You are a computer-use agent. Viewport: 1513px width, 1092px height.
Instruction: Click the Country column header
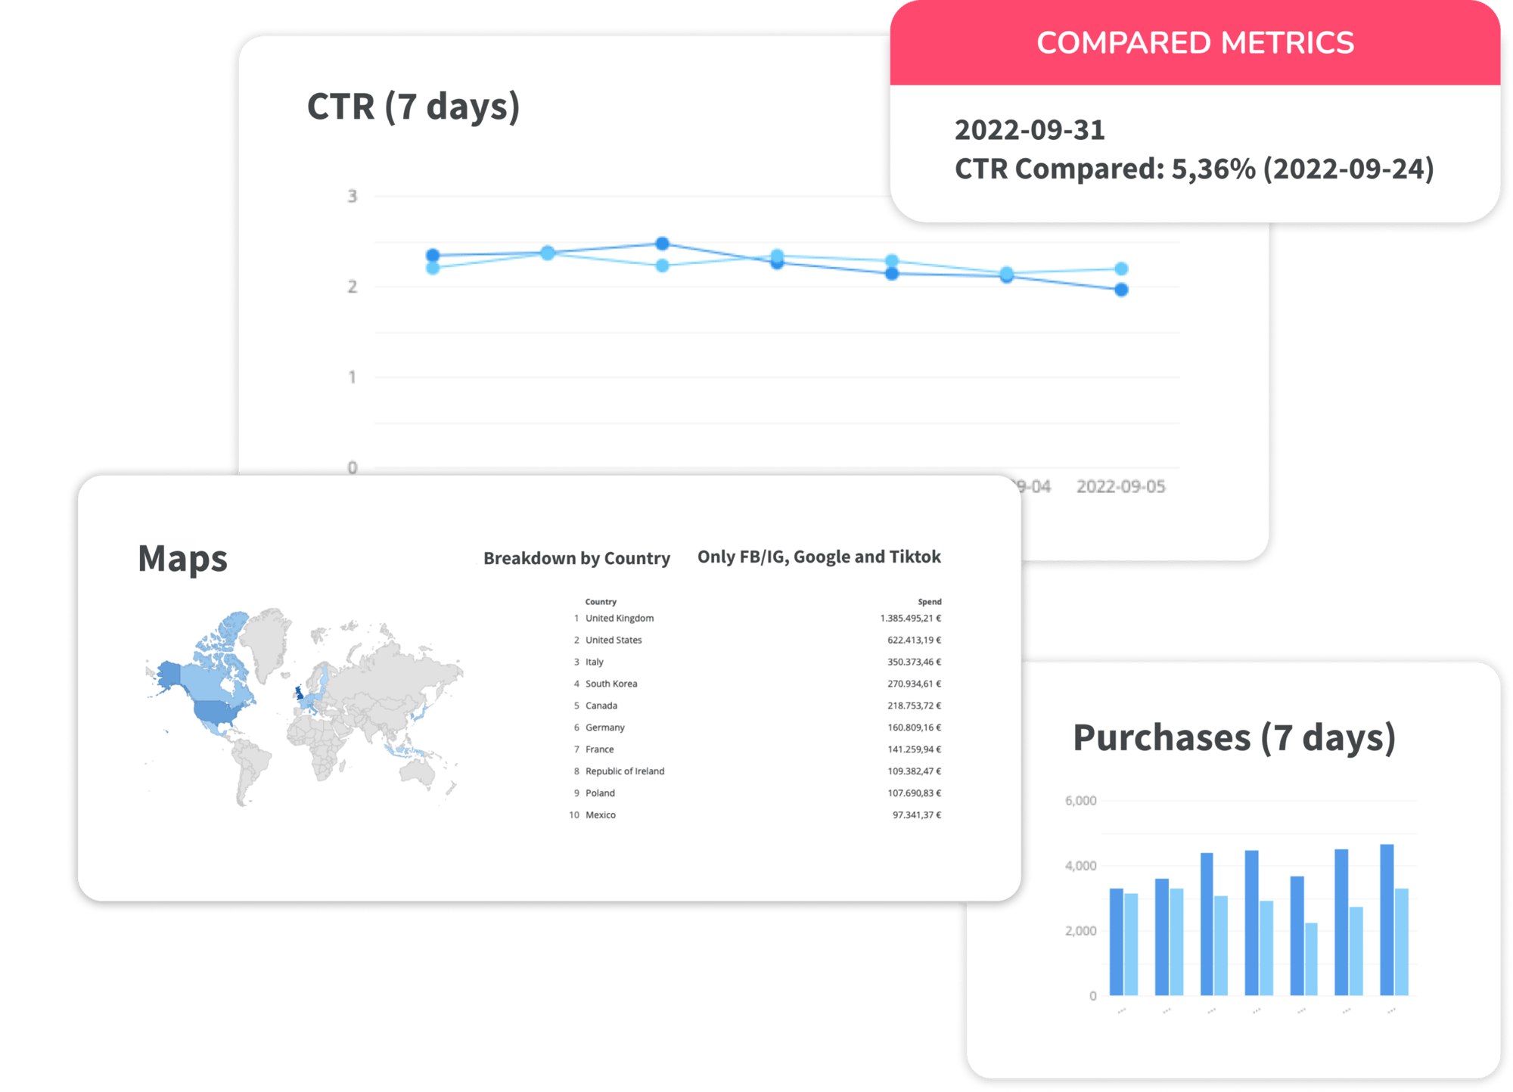[601, 602]
